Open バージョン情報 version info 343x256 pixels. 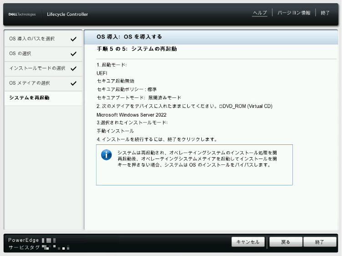(294, 13)
